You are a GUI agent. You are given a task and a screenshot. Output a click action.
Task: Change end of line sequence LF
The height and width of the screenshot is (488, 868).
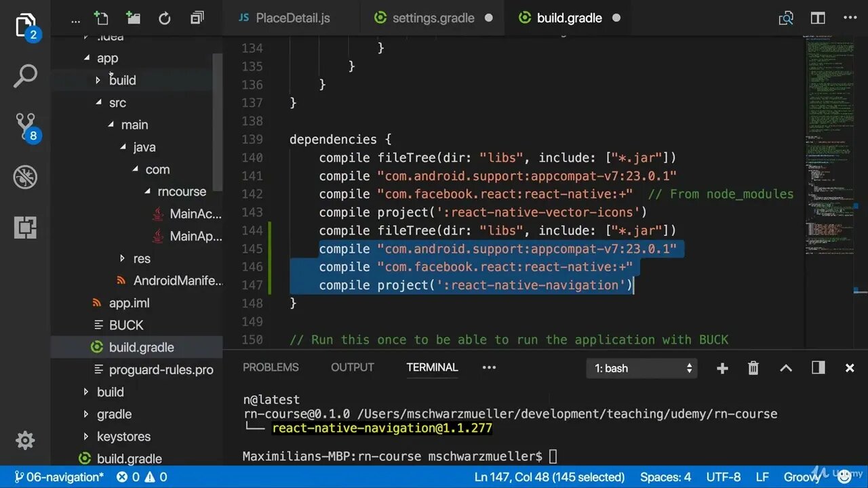click(762, 477)
